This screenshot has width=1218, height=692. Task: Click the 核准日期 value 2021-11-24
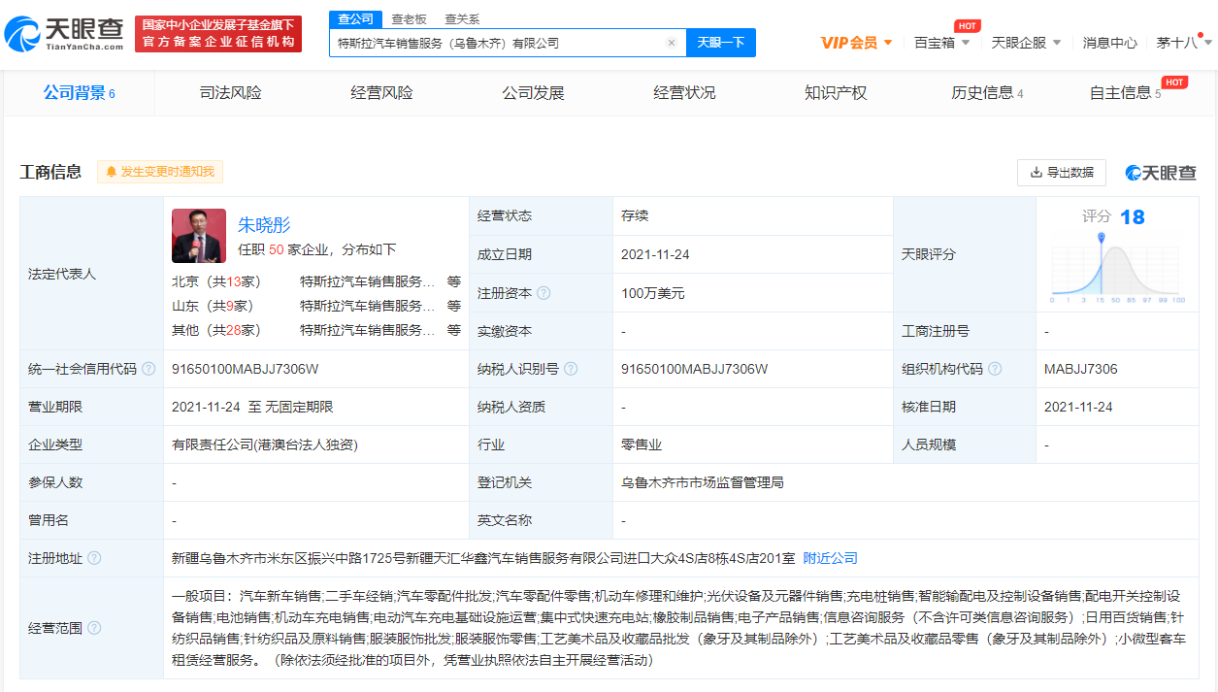click(x=1078, y=407)
